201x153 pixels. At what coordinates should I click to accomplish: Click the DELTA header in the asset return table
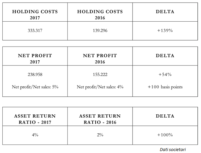(x=165, y=116)
